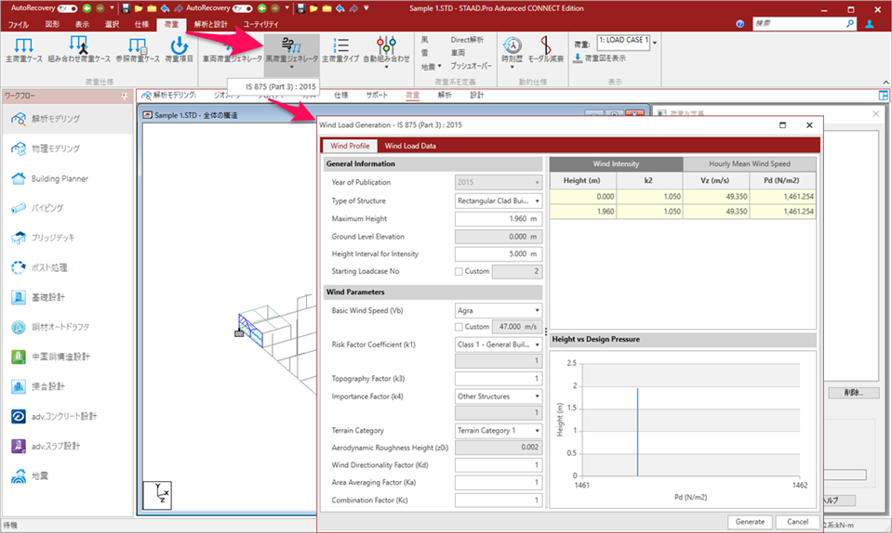The height and width of the screenshot is (533, 892).
Task: Open the Risk Factor Coefficient class dropdown
Action: pyautogui.click(x=499, y=344)
